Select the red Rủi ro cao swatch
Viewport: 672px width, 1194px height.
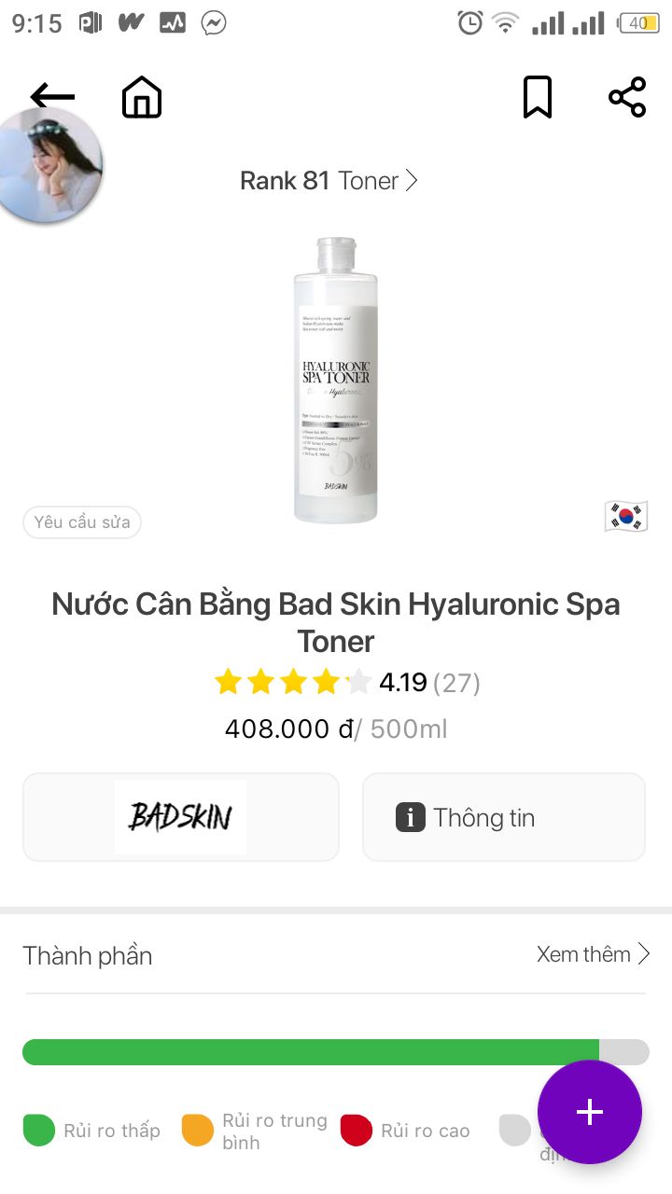(357, 1131)
